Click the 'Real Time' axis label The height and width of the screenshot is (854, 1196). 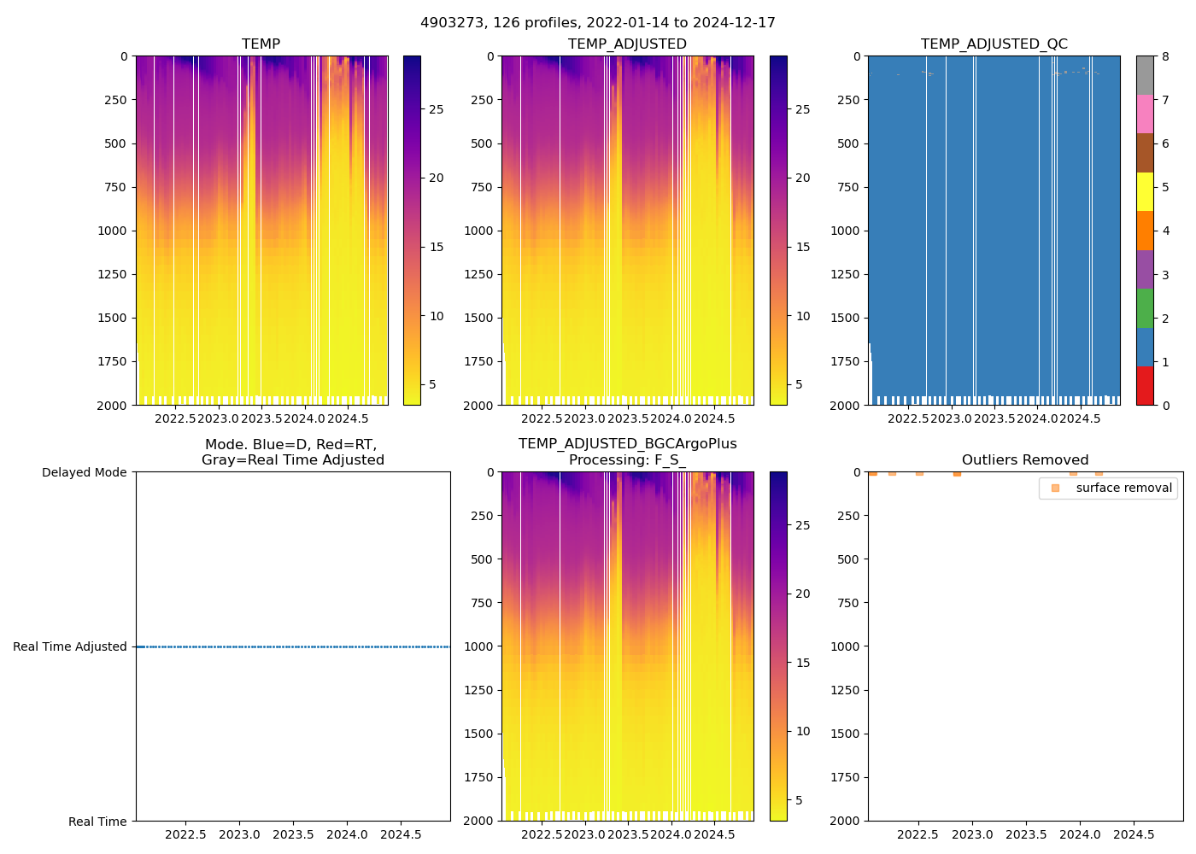(x=97, y=822)
